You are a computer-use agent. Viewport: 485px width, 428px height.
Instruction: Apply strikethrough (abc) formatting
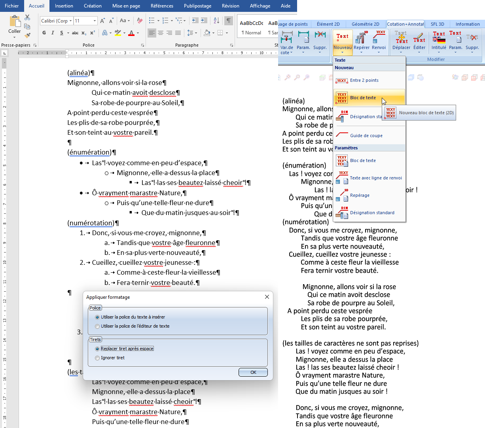(75, 33)
